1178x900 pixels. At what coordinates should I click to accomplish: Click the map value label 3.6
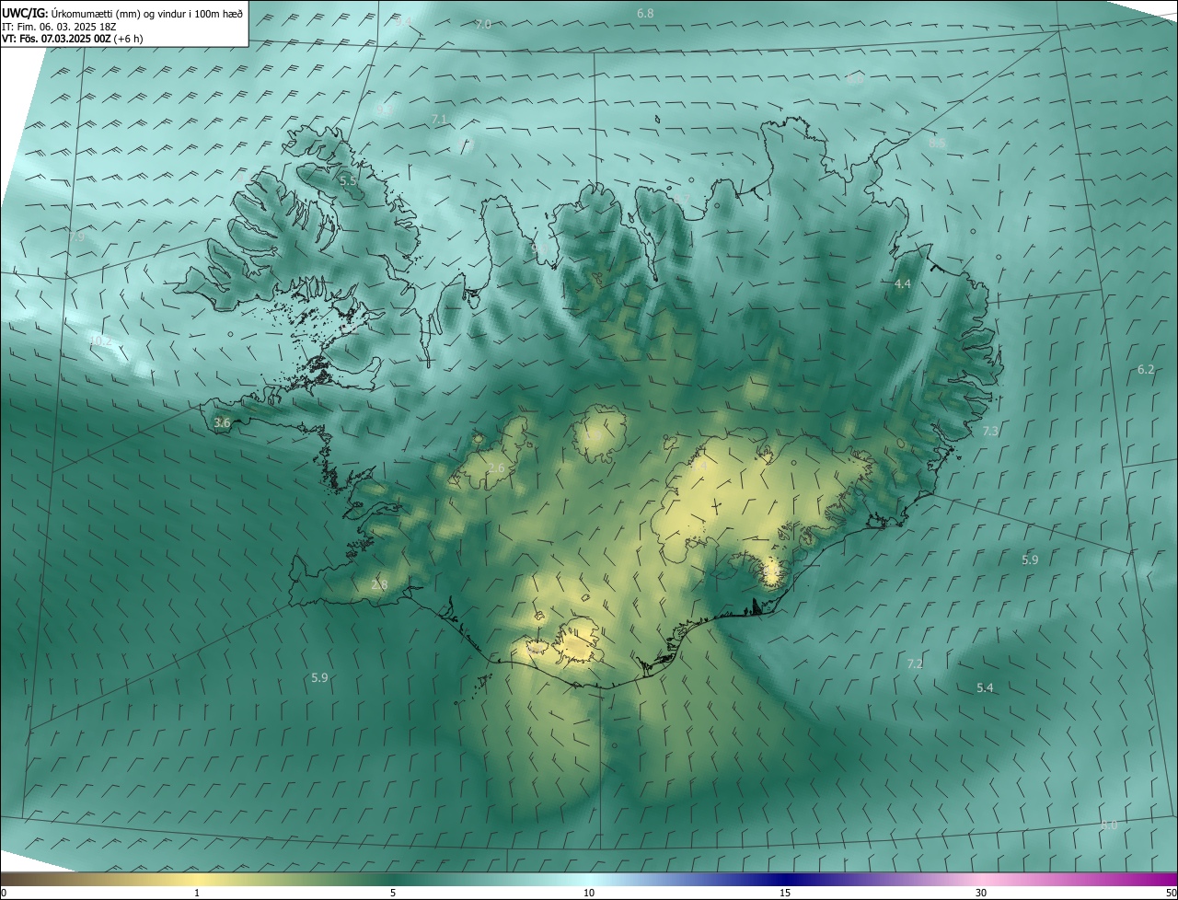(x=222, y=423)
